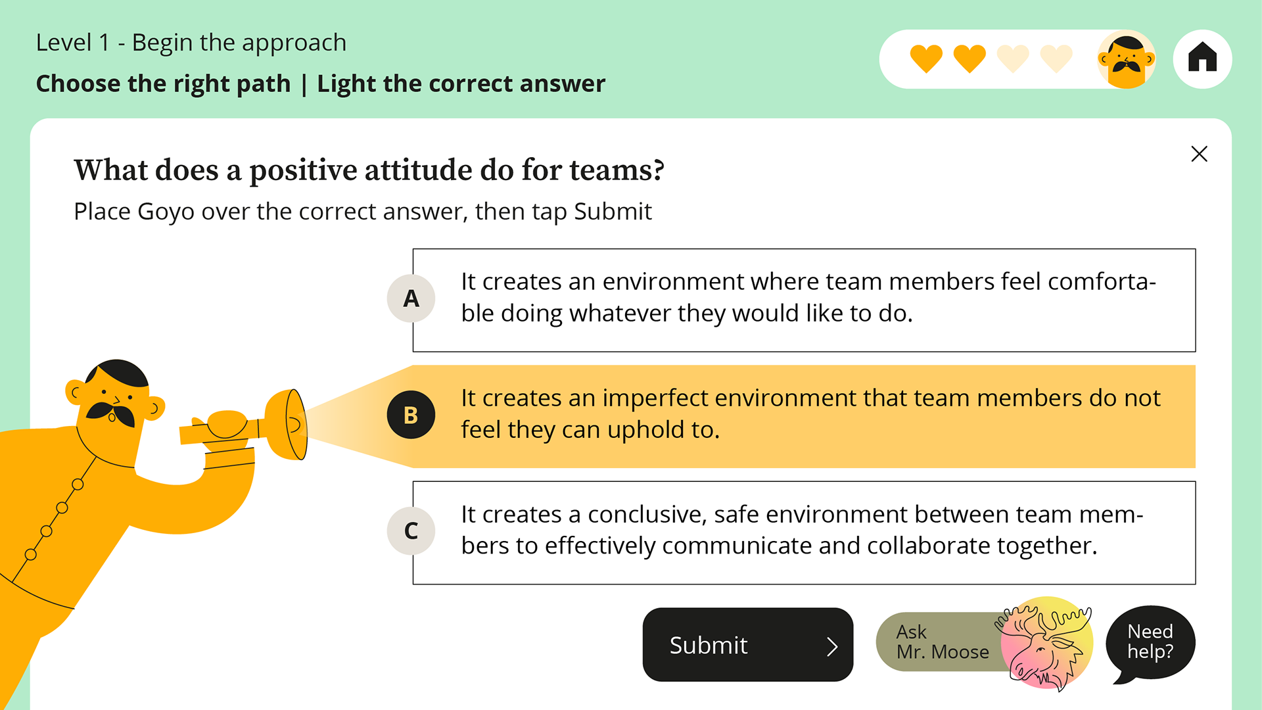This screenshot has height=710, width=1262.
Task: Close the question card with X
Action: click(x=1199, y=154)
